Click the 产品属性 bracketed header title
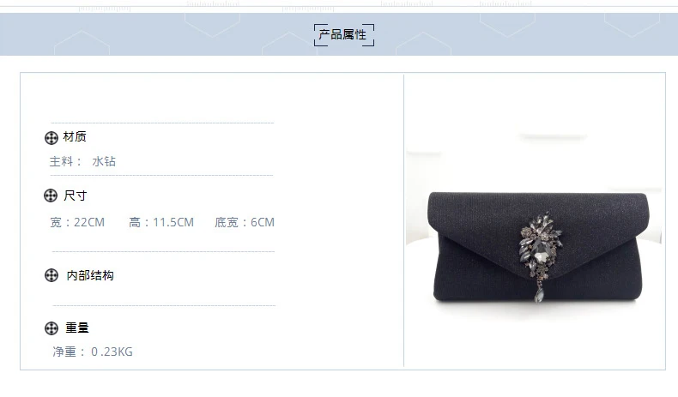Image resolution: width=678 pixels, height=397 pixels. click(x=344, y=34)
